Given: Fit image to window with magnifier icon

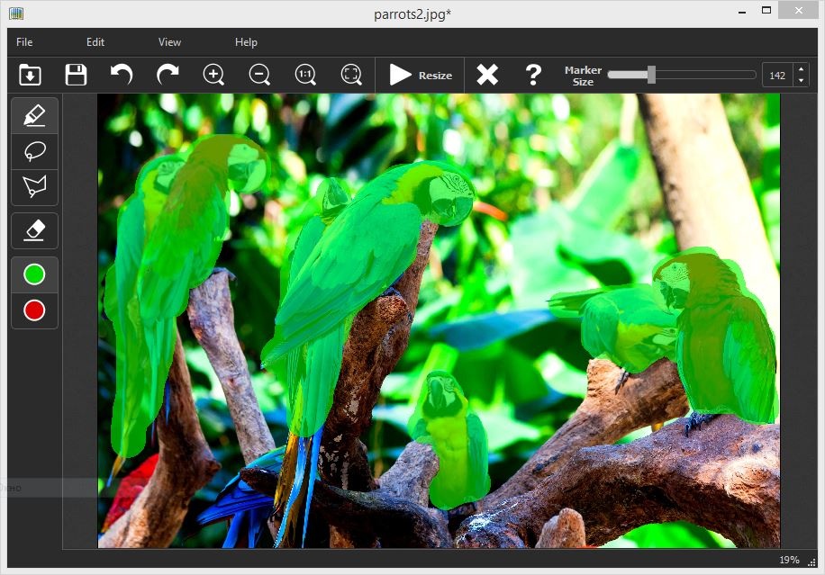Looking at the screenshot, I should (351, 75).
